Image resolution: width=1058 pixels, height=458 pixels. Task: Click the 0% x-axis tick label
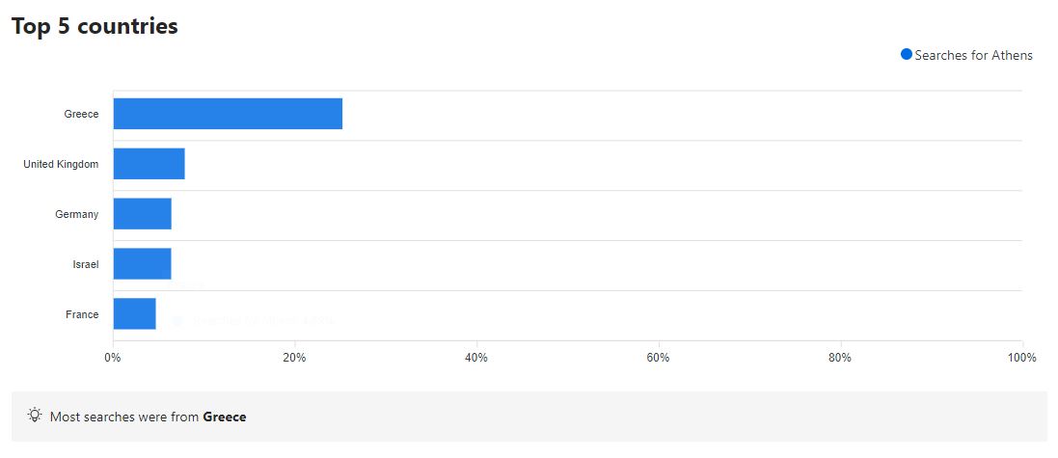[x=113, y=358]
